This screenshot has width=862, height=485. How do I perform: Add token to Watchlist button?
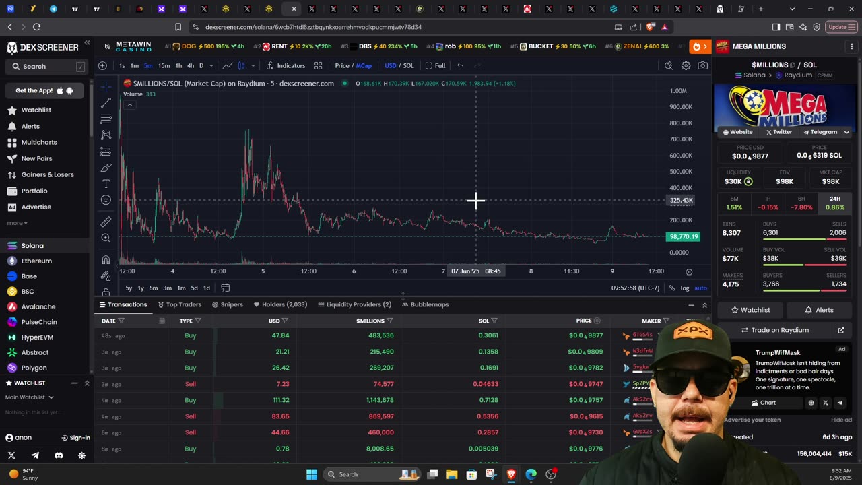pos(750,310)
